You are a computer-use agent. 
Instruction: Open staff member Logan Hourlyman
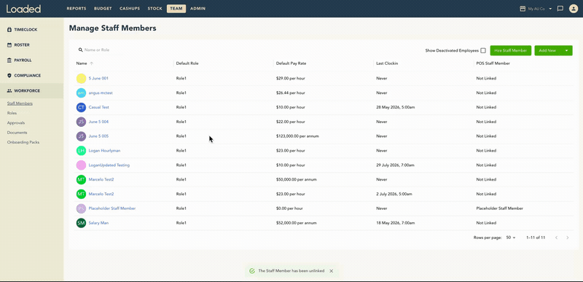click(x=104, y=151)
